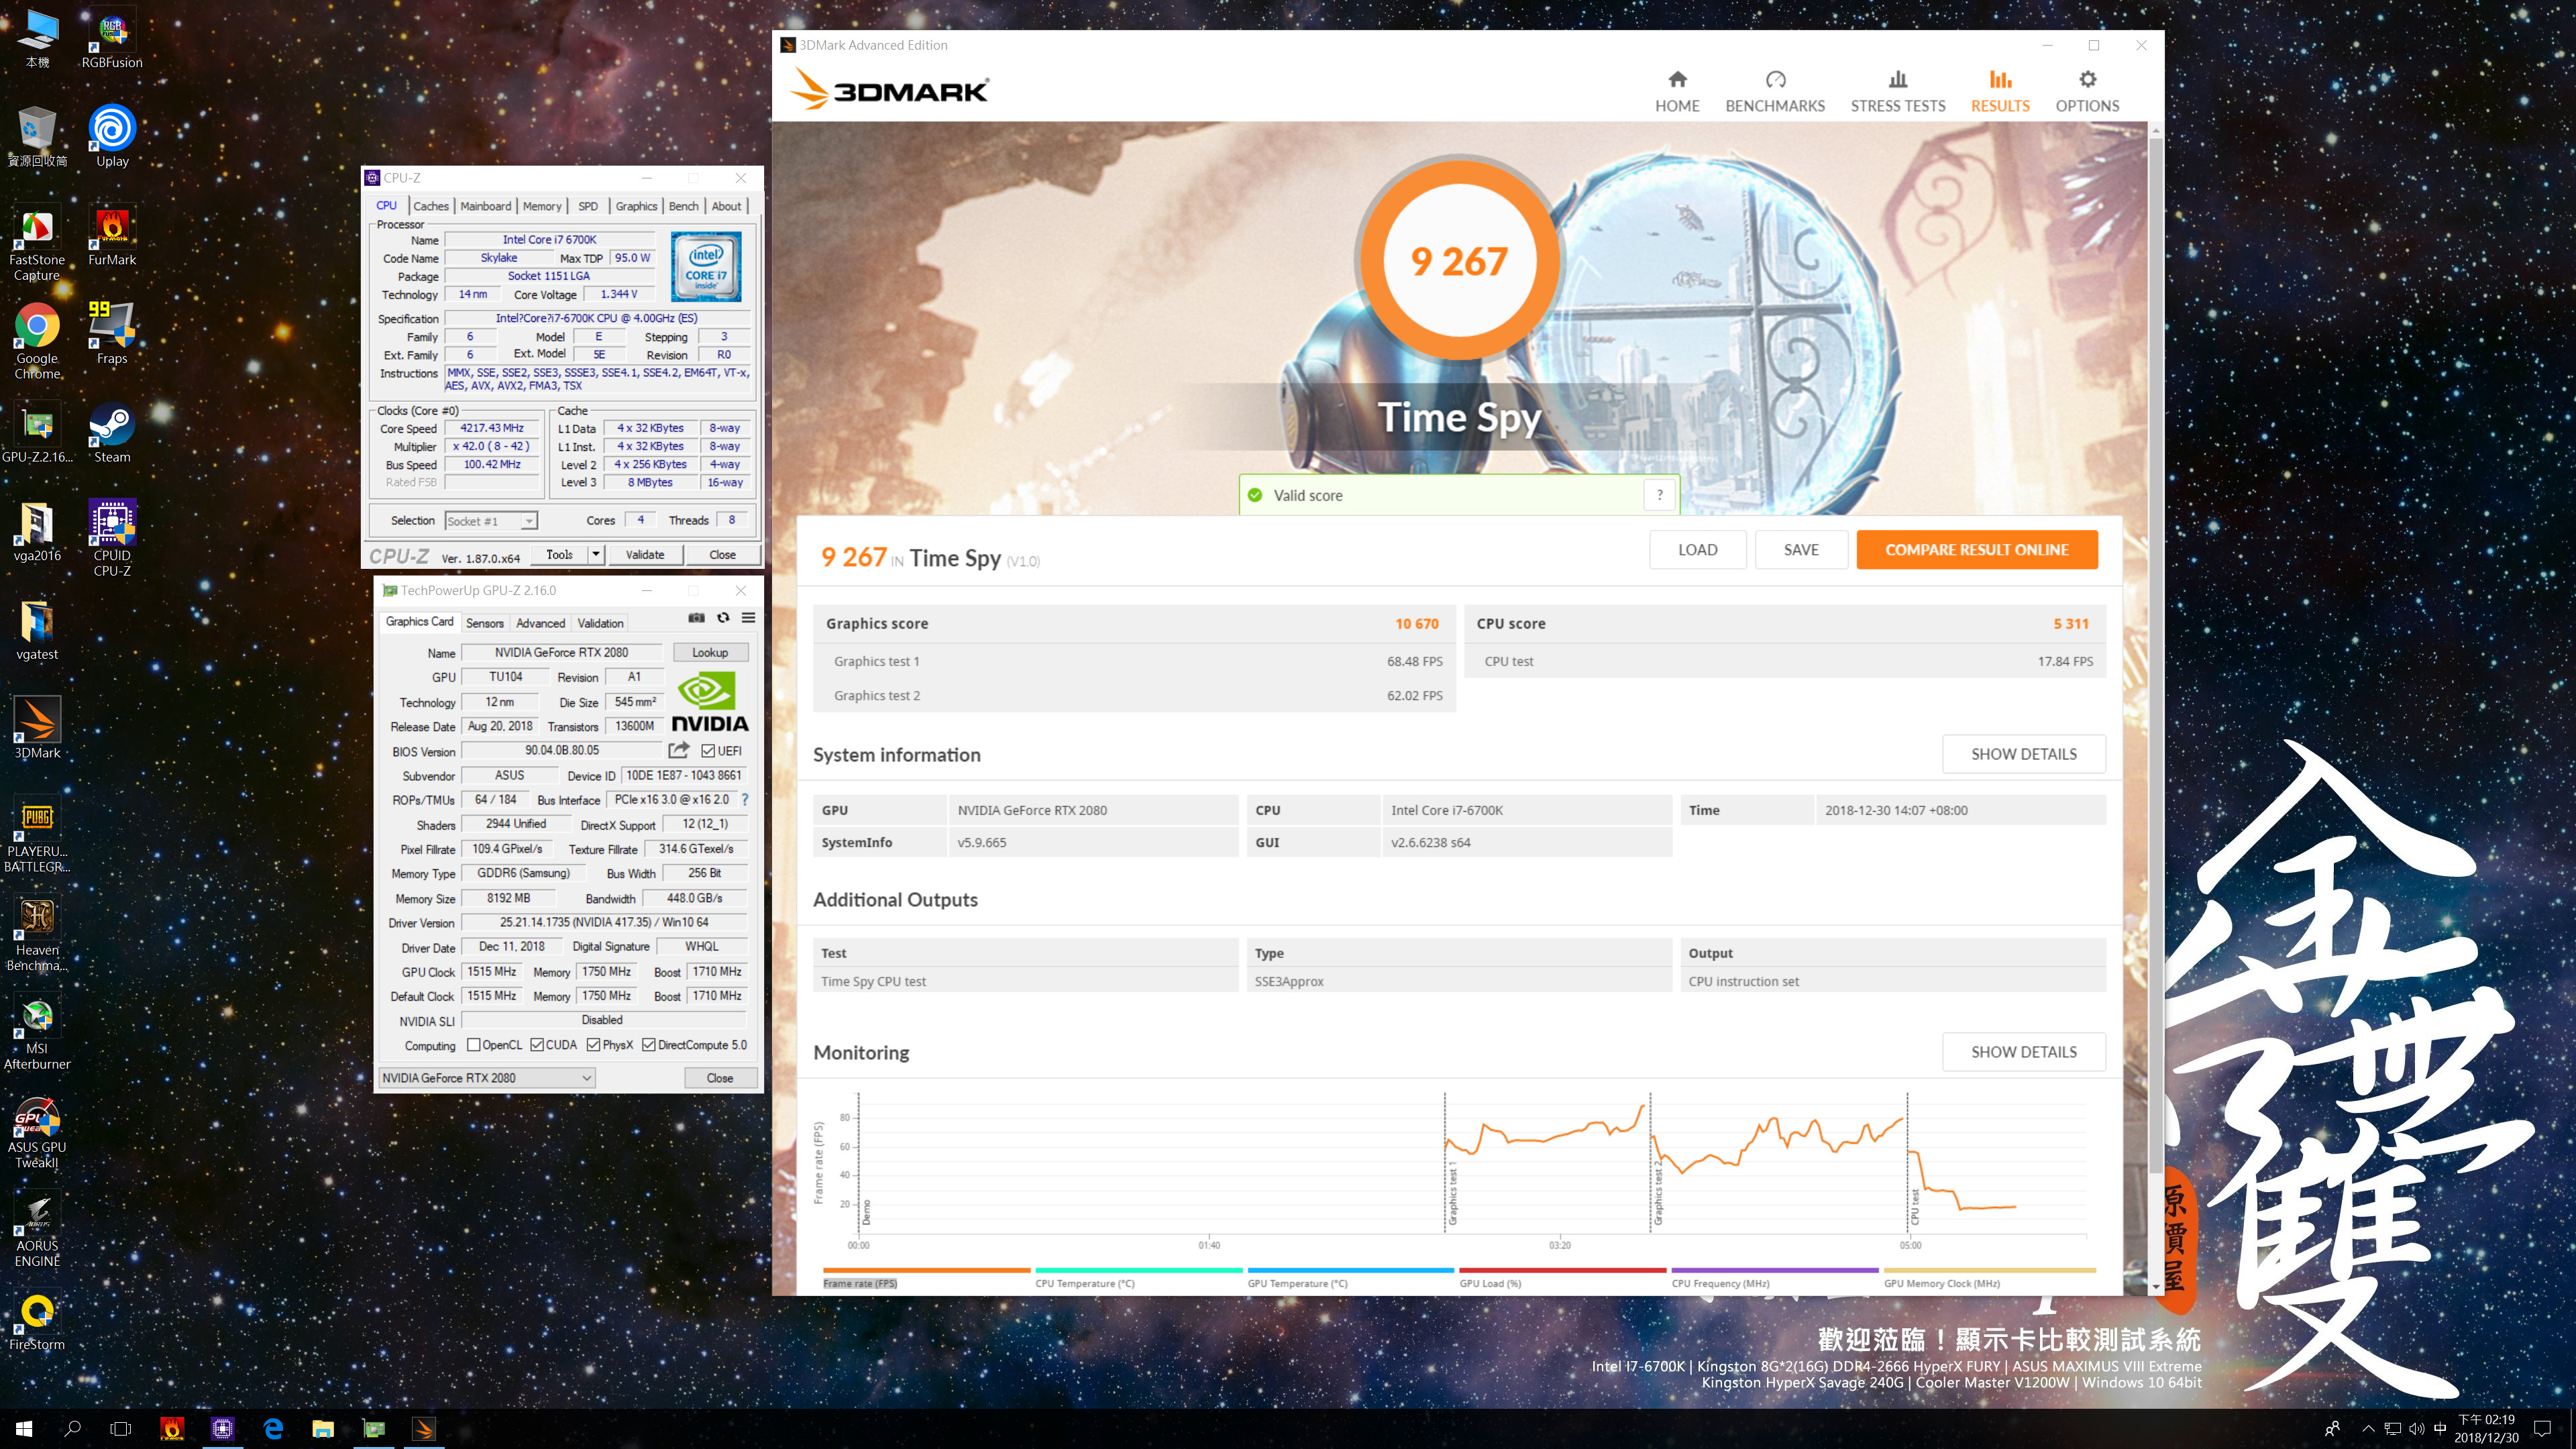This screenshot has height=1449, width=2576.
Task: Expand GPU selection dropdown in GPU-Z
Action: 587,1078
